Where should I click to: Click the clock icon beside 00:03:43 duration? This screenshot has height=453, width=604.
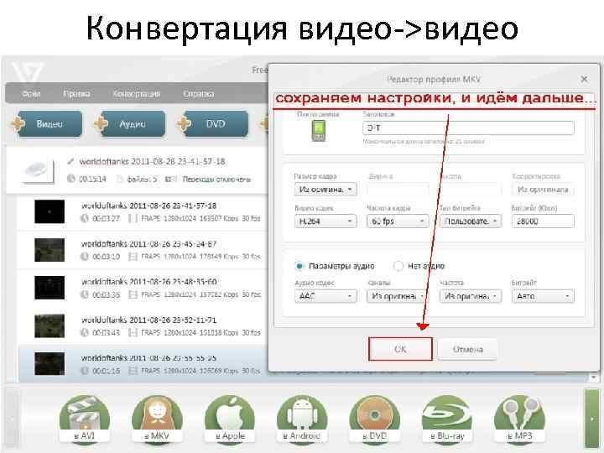(85, 332)
